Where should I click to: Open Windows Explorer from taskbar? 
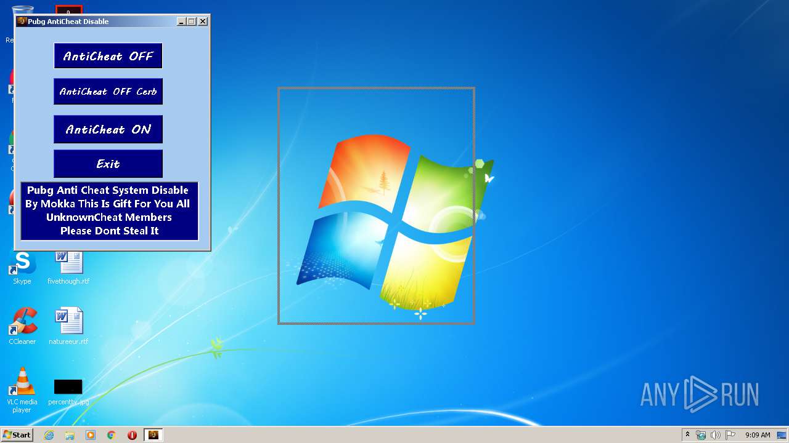tap(70, 435)
